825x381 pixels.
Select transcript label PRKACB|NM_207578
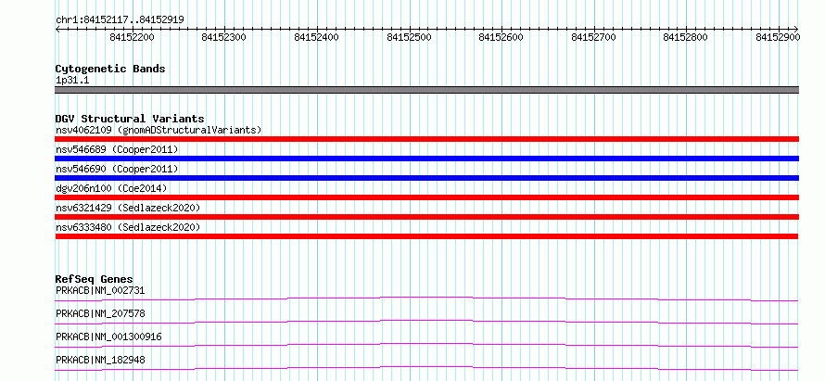(100, 313)
